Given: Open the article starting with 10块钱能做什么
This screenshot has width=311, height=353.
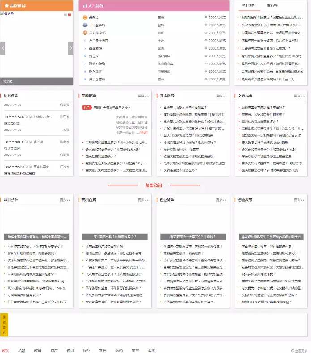Looking at the screenshot, I should click(271, 25).
